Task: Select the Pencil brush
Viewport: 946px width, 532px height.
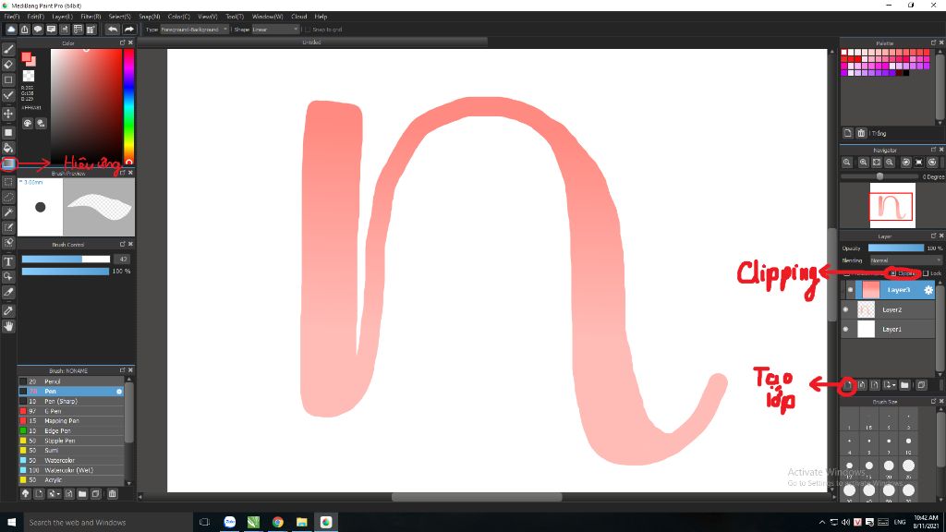Action: tap(71, 381)
